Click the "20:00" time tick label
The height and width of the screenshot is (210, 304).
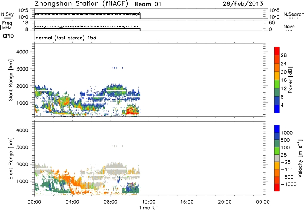pyautogui.click(x=225, y=202)
